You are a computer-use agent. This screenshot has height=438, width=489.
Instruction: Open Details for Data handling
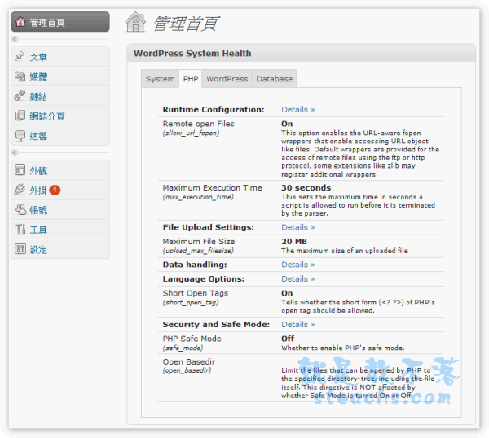[298, 265]
